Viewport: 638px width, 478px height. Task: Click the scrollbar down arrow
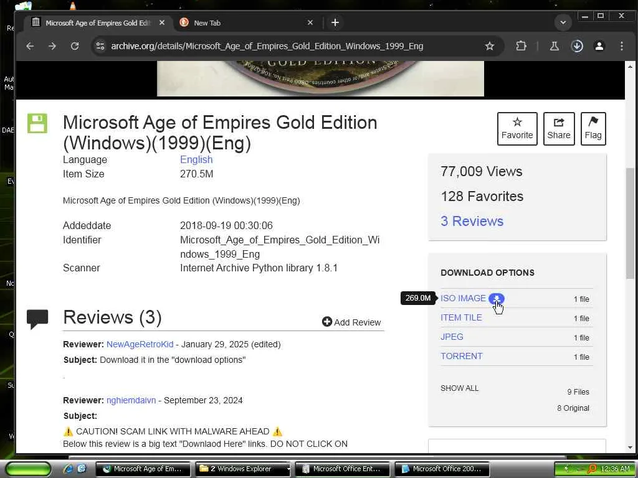[x=630, y=448]
